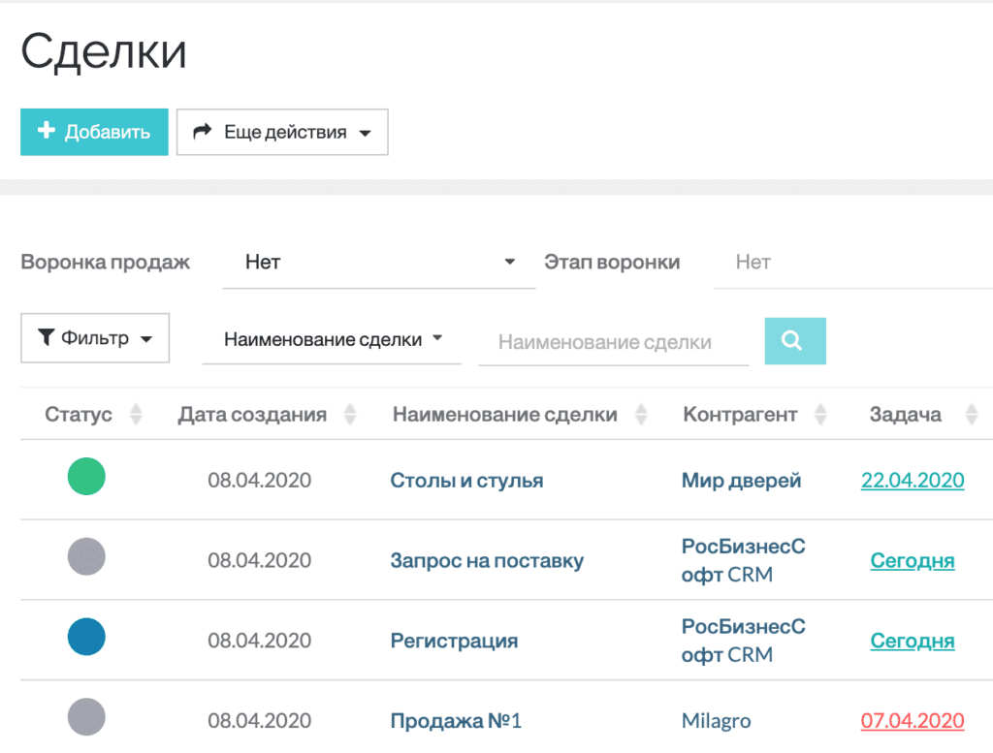Click the gray status swatch of Запрос на поставку
Image resolution: width=993 pixels, height=753 pixels.
tap(86, 556)
